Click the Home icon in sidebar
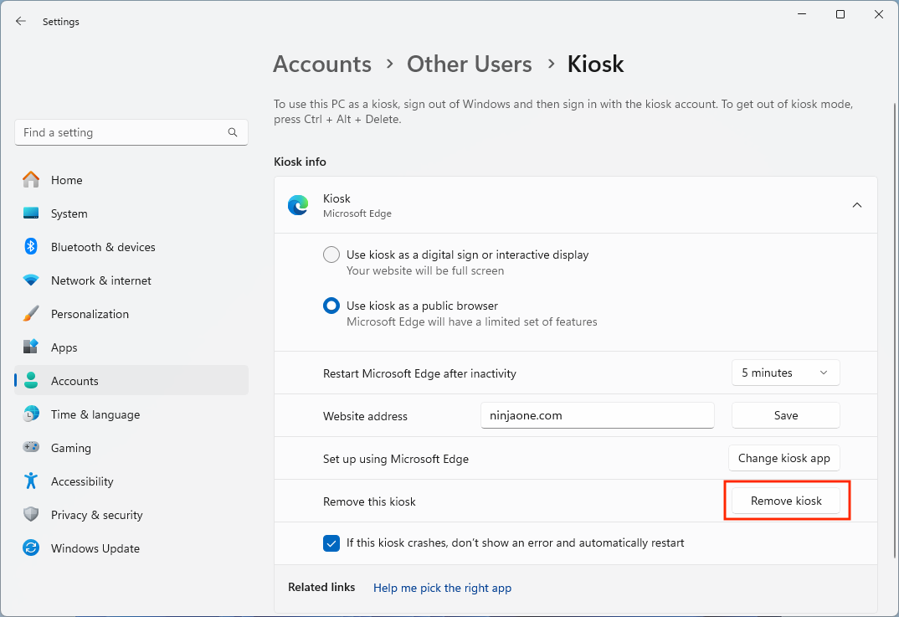The image size is (899, 617). click(31, 180)
